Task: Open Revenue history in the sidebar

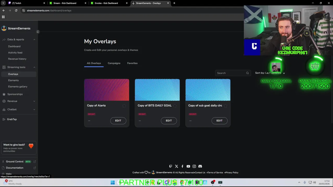Action: [17, 59]
